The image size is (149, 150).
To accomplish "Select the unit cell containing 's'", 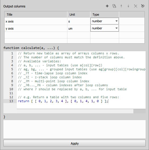I will click(79, 21).
